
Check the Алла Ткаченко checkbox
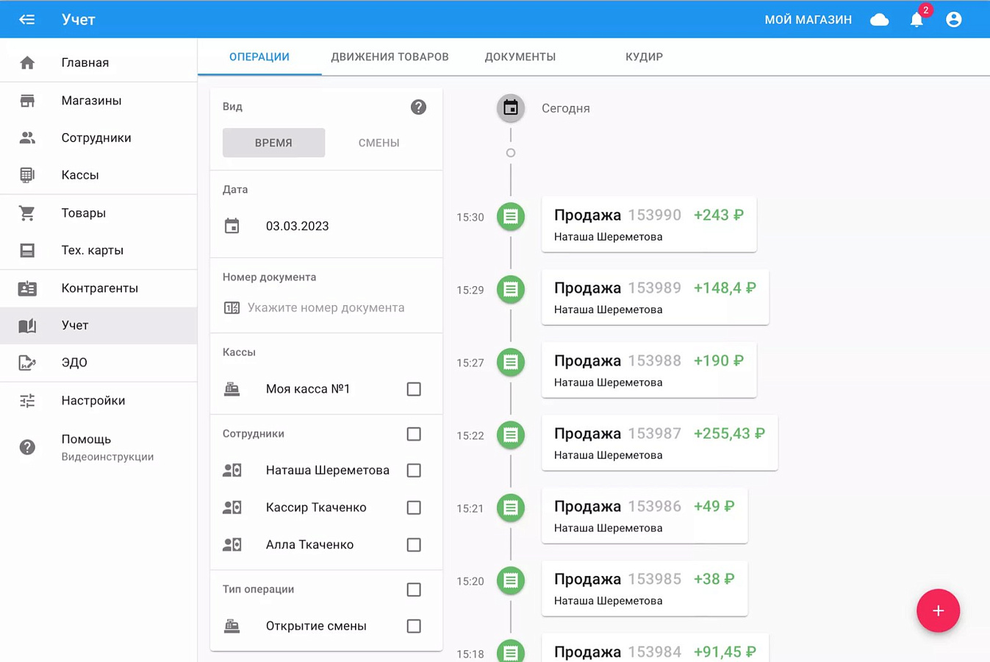tap(414, 545)
